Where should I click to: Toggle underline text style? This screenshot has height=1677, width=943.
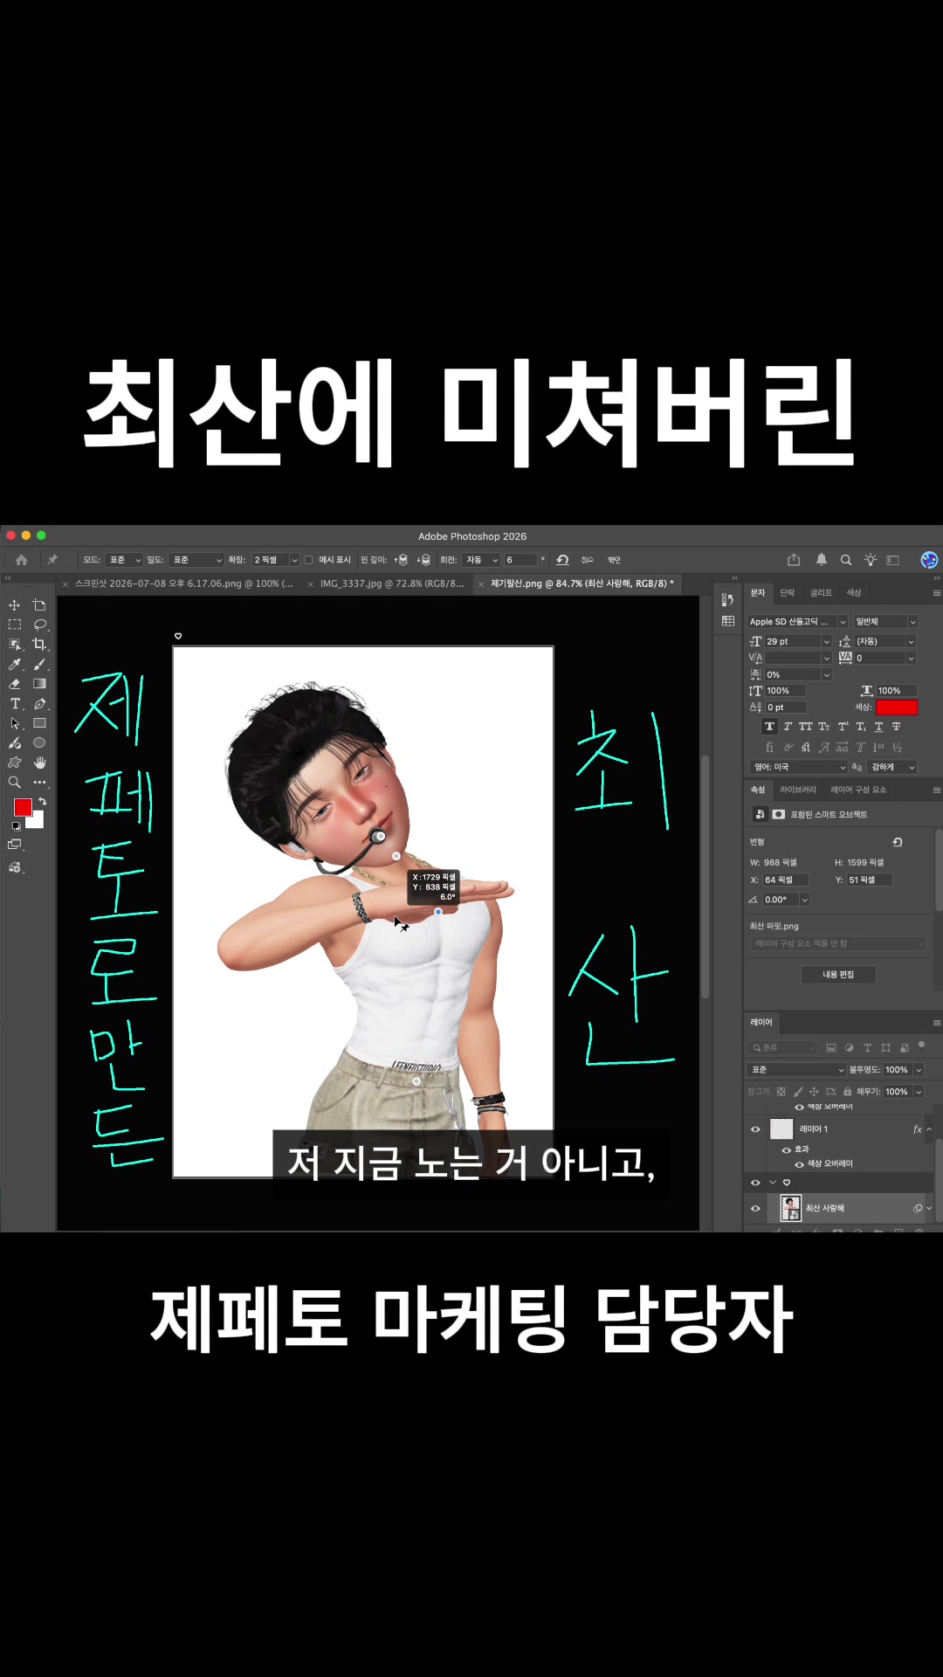pos(878,727)
